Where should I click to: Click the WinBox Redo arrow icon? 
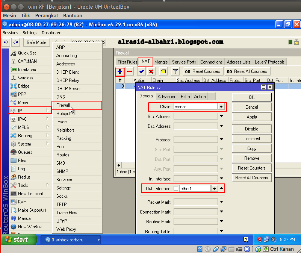pyautogui.click(x=16, y=42)
